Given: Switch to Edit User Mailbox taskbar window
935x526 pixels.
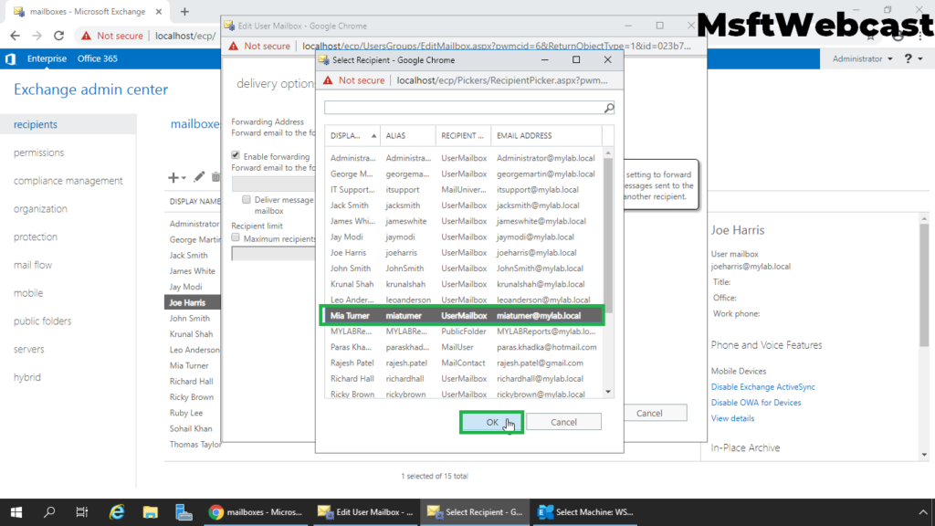Looking at the screenshot, I should (x=365, y=512).
